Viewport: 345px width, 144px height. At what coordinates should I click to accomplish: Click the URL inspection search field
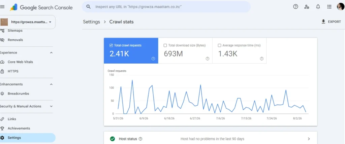[x=166, y=7]
